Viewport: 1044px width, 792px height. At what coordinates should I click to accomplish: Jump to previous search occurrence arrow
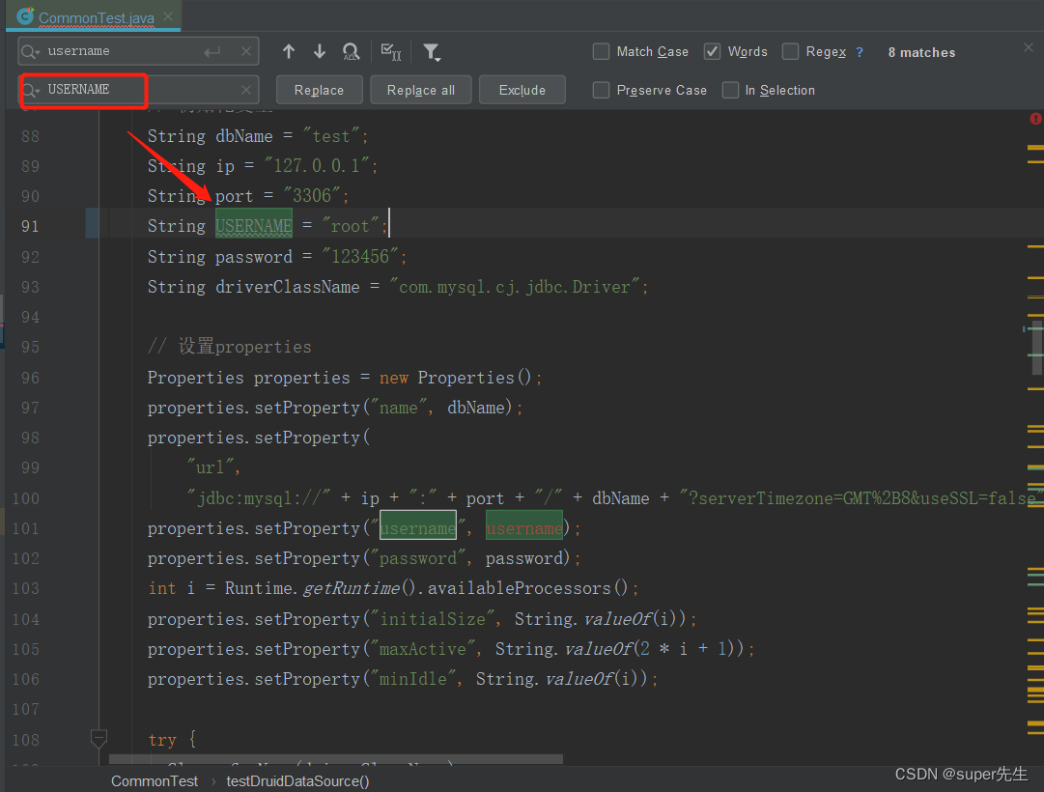click(289, 51)
